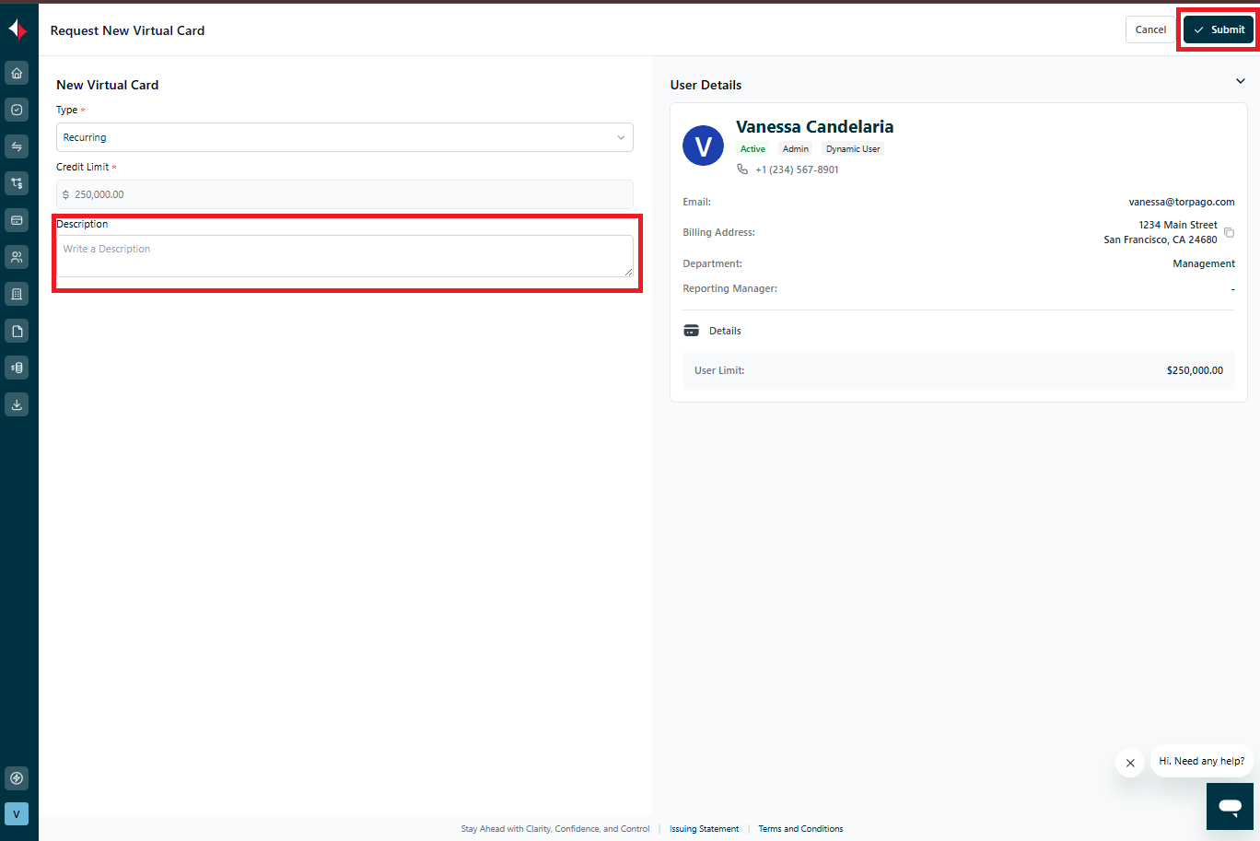Submit the virtual card request

[x=1219, y=29]
